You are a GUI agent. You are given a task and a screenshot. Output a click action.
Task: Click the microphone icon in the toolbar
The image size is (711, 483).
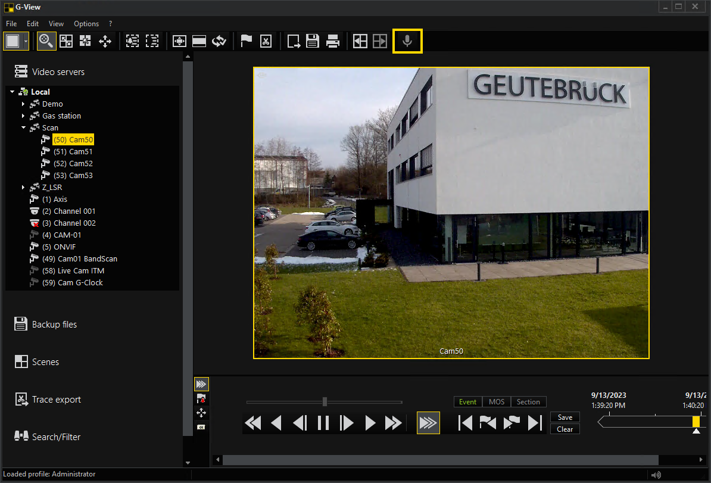point(407,41)
